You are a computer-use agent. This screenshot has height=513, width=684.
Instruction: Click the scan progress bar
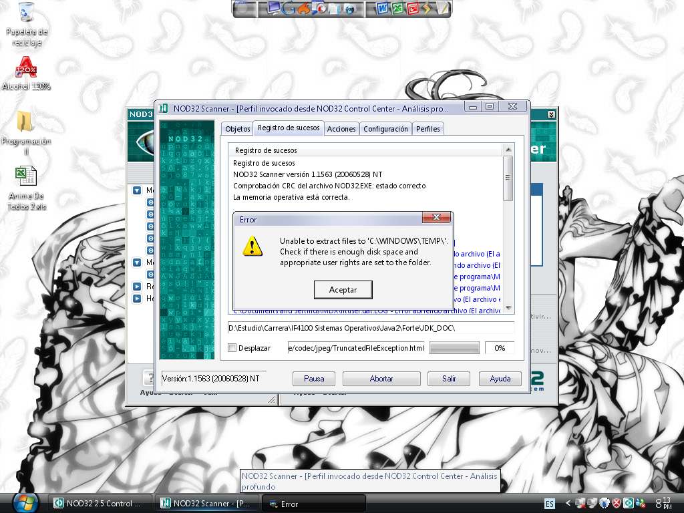(454, 347)
